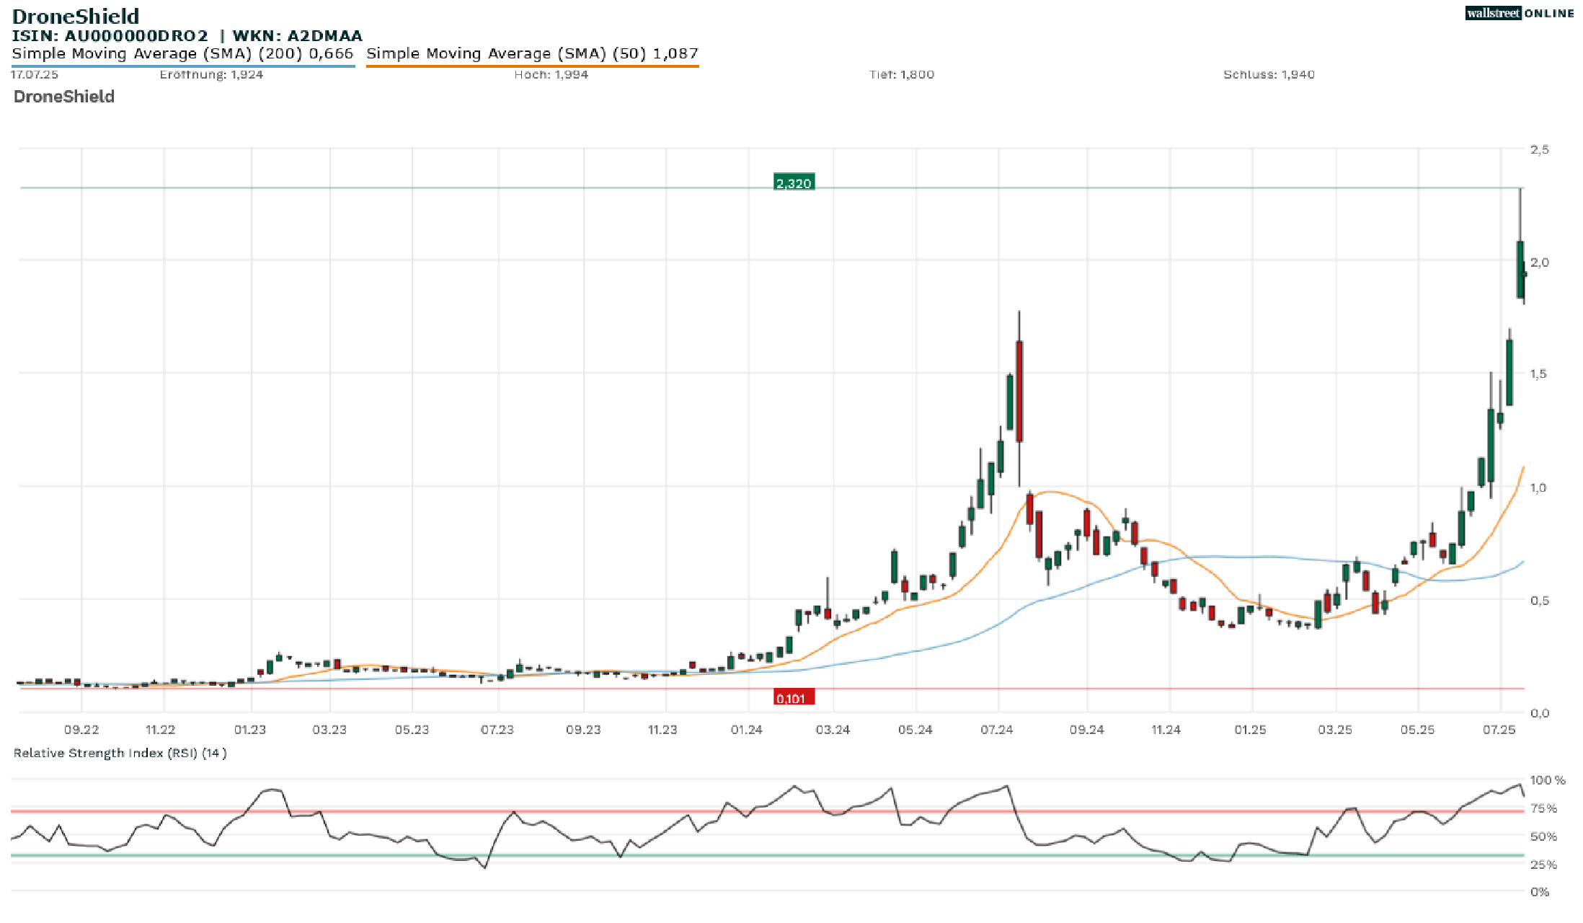Click the 0,0 price axis label
The image size is (1583, 923).
tap(1540, 713)
